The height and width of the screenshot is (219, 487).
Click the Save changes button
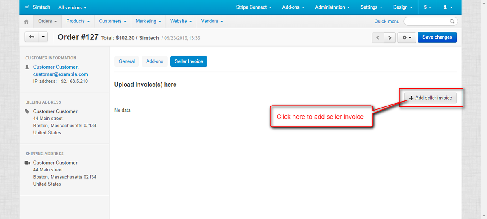pyautogui.click(x=437, y=37)
